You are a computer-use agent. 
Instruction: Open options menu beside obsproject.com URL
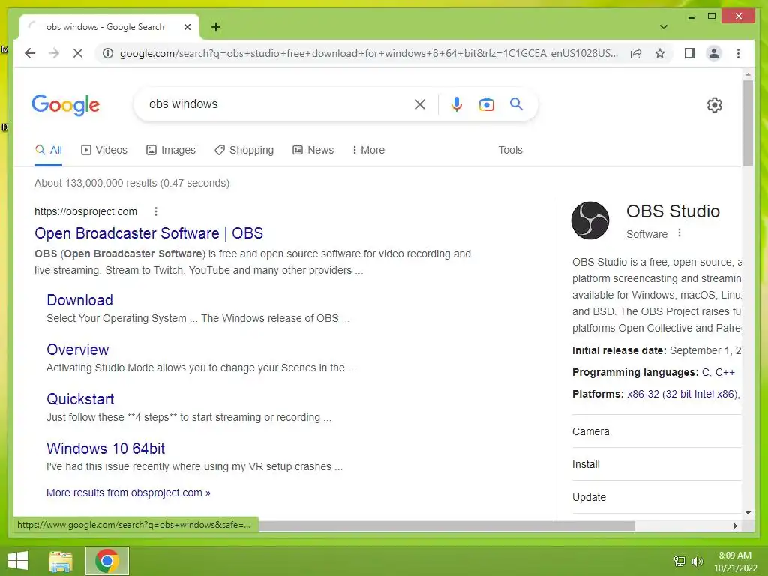[156, 211]
